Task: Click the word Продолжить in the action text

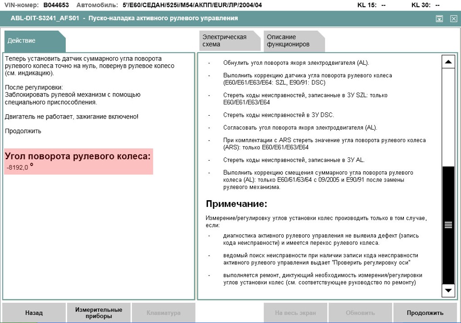Action: tap(23, 131)
